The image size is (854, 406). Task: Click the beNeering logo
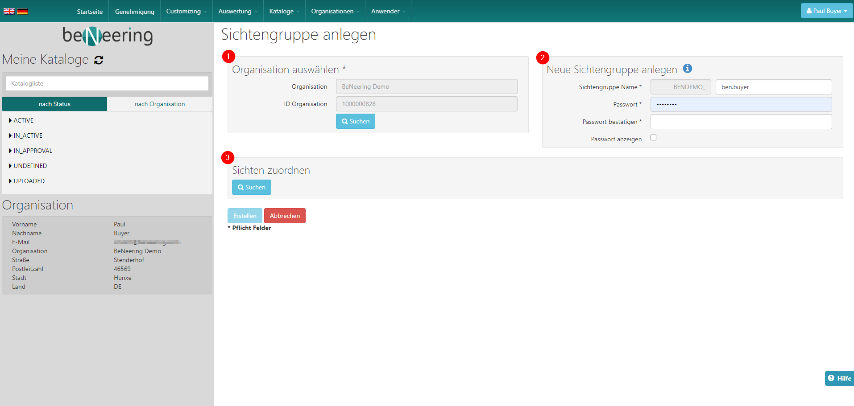point(108,36)
